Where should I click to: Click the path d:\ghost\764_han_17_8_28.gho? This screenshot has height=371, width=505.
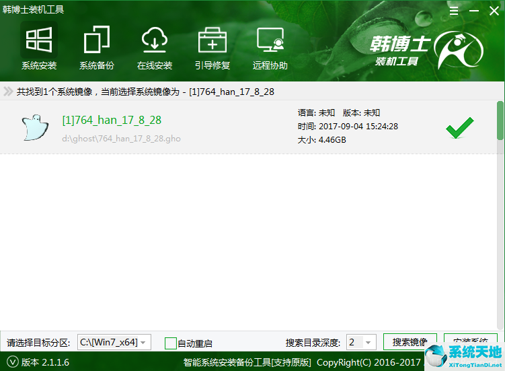click(121, 139)
